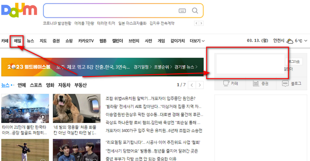Open 게임 in the top menu

(161, 41)
